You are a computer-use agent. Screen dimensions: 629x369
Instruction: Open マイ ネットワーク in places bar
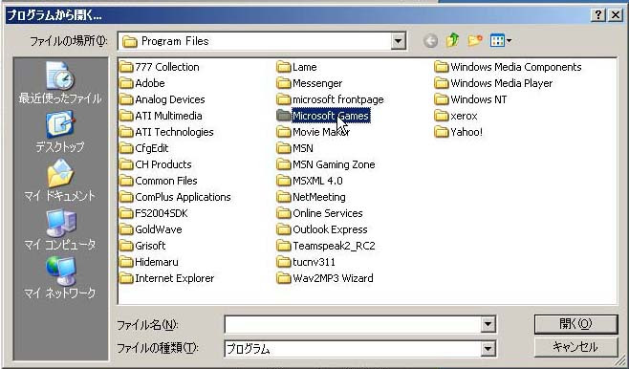point(60,278)
